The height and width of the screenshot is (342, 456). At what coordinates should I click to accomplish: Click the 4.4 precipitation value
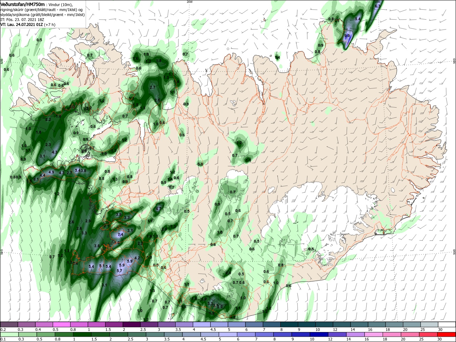tap(42, 175)
